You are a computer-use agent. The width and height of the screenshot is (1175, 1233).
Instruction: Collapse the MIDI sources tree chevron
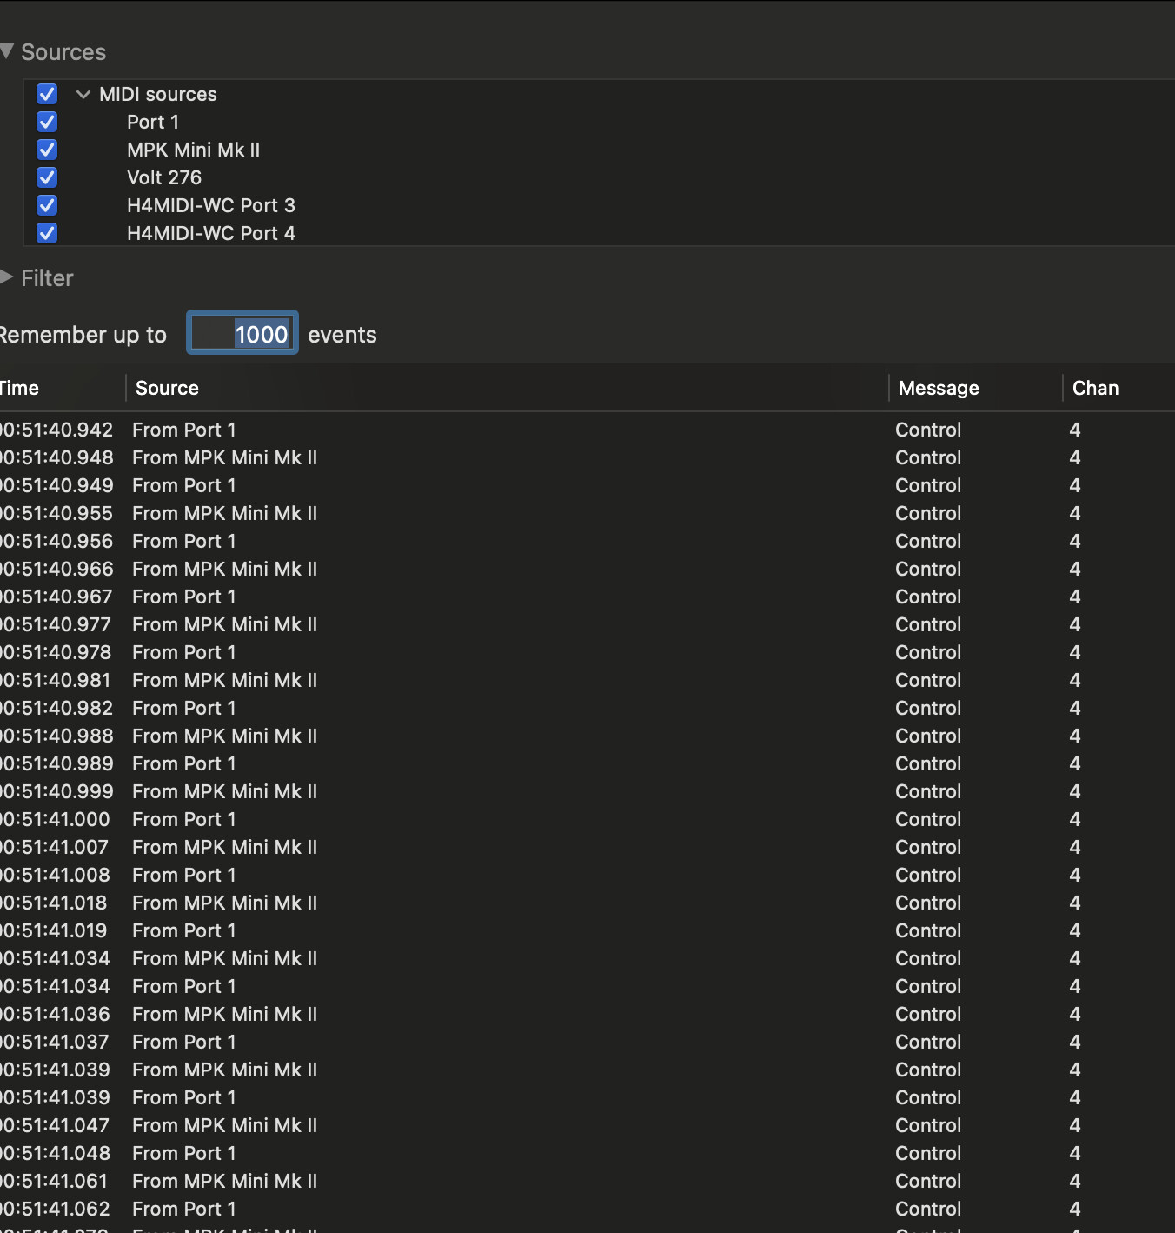point(83,94)
